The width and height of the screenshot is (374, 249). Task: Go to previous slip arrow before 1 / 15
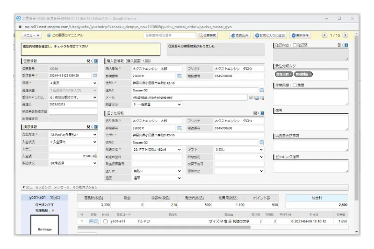tap(324, 35)
